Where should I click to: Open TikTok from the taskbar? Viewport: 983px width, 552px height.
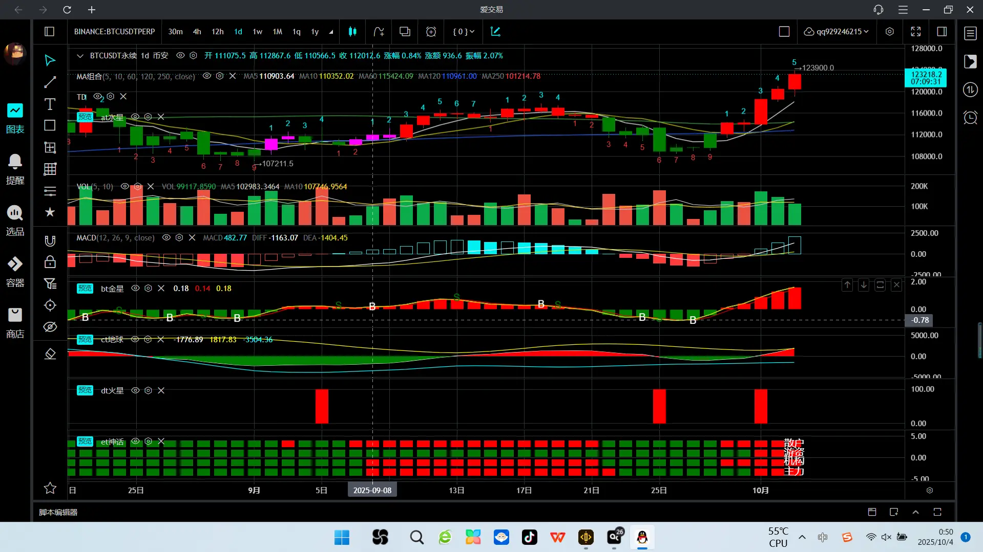(530, 537)
